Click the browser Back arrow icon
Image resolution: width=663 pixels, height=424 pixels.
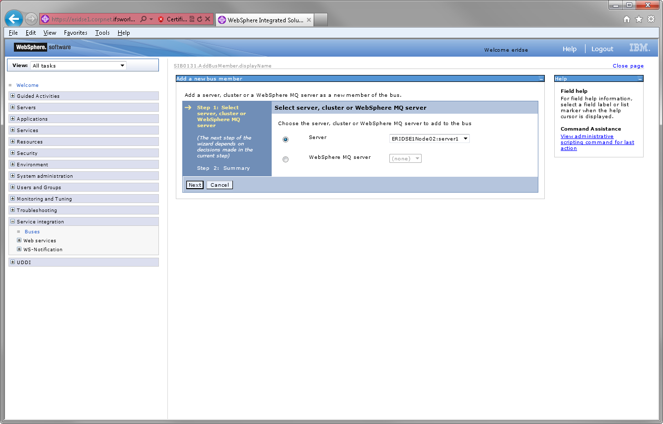13,18
